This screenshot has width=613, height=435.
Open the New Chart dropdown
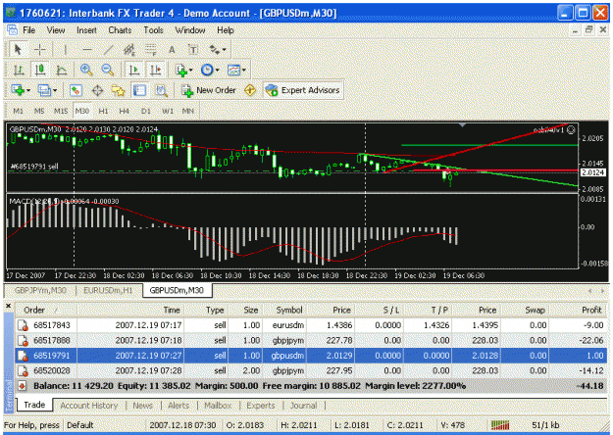click(21, 90)
